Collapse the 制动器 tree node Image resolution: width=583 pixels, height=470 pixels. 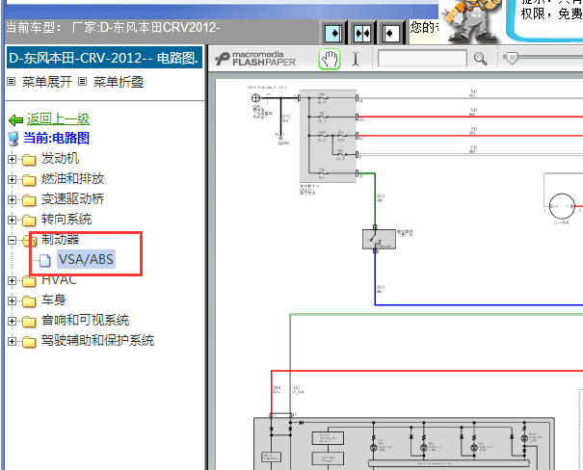click(12, 240)
